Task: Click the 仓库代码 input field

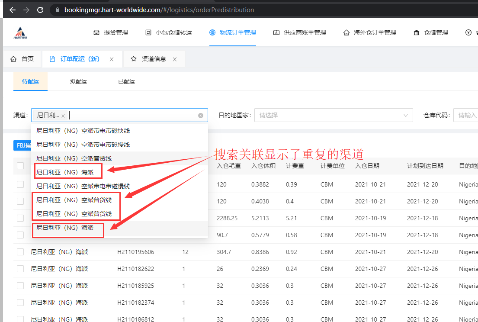Action: pos(466,115)
